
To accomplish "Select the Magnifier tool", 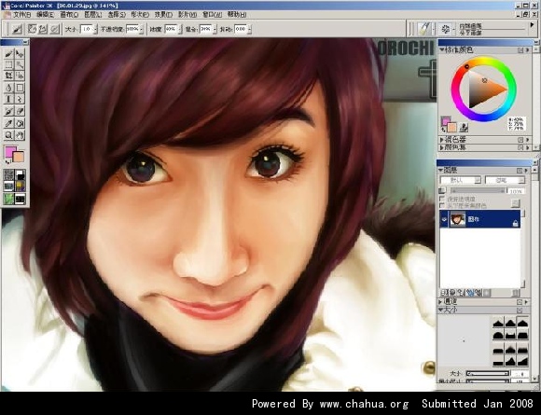I will tap(9, 135).
